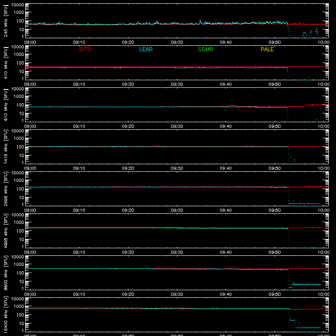This screenshot has width=336, height=336.
Task: Select the 8800 MHz [SFU] axis label
Action: tap(6, 273)
